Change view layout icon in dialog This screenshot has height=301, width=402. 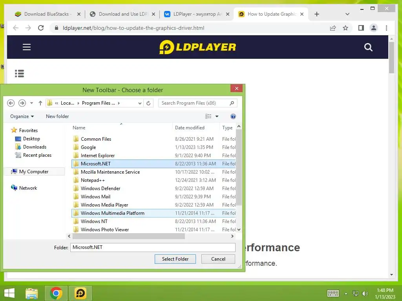tap(208, 116)
